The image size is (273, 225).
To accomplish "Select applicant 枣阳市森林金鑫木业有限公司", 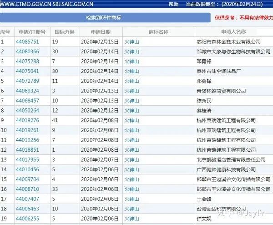I will [x=228, y=42].
